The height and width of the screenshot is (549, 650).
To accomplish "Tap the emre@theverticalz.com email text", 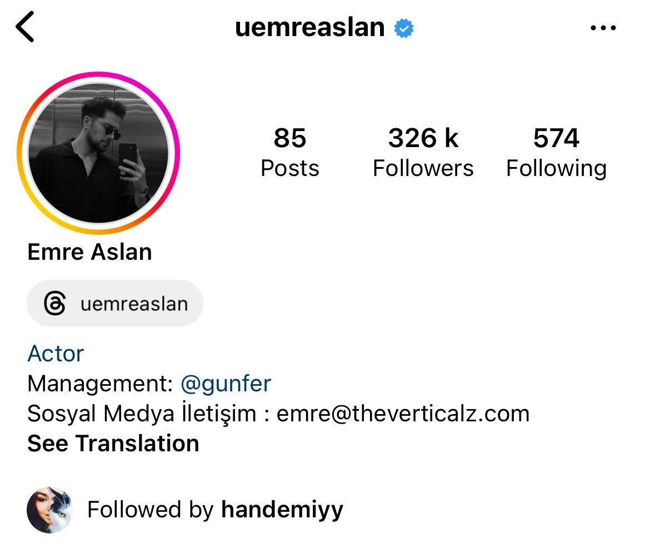I will coord(403,414).
